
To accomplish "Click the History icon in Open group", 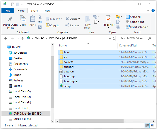I will pos(118,27).
